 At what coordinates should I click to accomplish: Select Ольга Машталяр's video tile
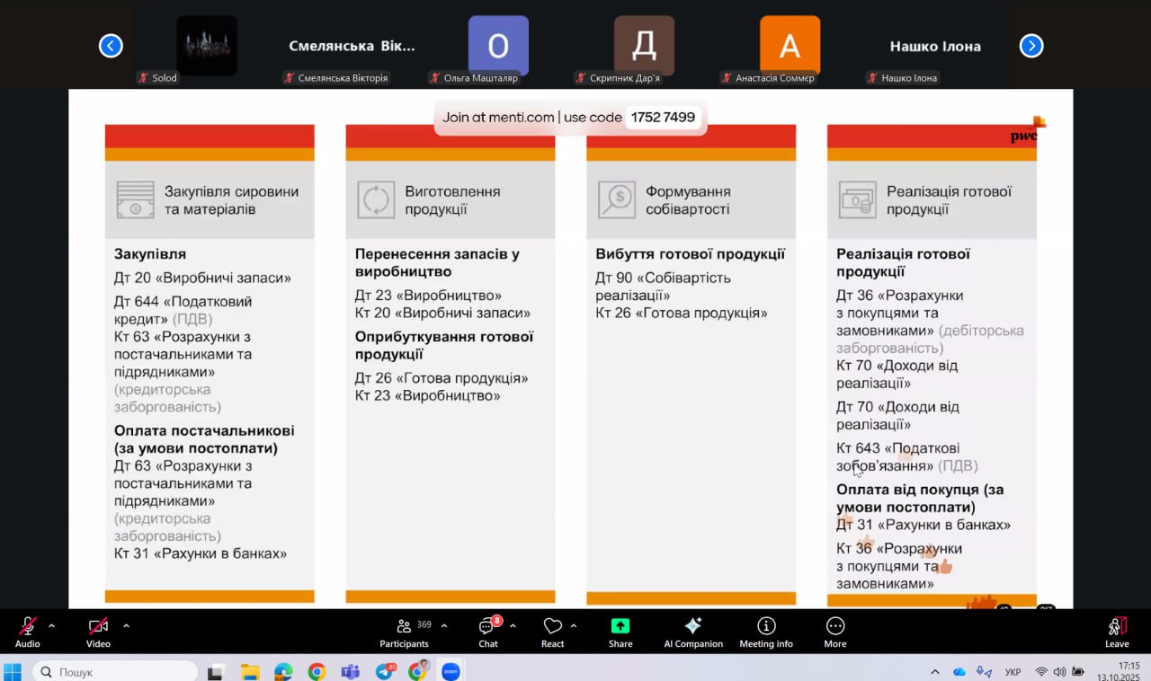[498, 46]
